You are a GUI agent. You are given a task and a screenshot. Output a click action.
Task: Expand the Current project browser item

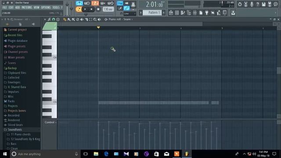coord(17,30)
